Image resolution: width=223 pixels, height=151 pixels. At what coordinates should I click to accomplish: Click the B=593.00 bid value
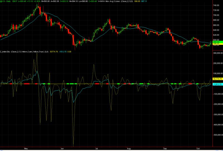coord(45,1)
